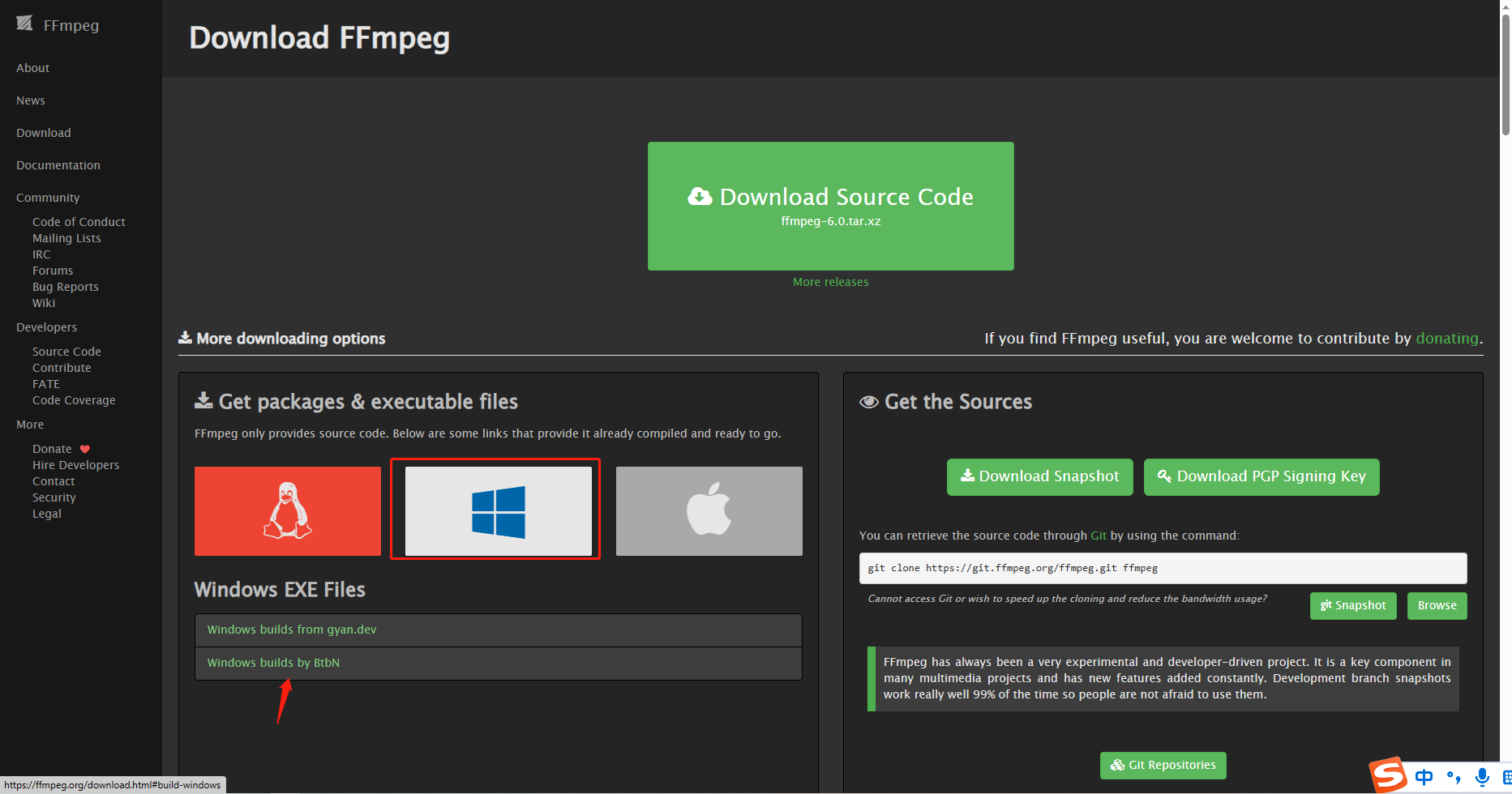Click Download PGP Signing Key button
The height and width of the screenshot is (794, 1512).
[x=1261, y=476]
